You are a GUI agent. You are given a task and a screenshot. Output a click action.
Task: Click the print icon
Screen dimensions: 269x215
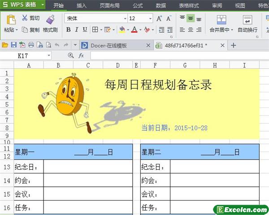[31, 45]
